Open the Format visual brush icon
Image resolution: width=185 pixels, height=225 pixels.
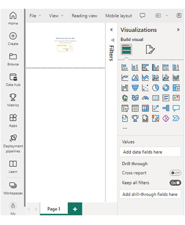[x=150, y=50]
